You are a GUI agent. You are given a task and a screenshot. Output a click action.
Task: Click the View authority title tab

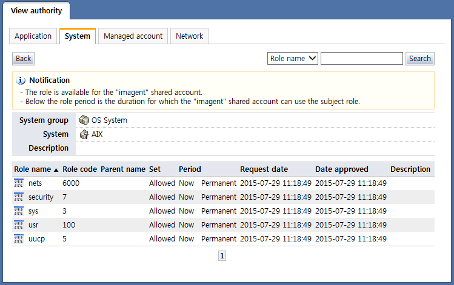[36, 10]
